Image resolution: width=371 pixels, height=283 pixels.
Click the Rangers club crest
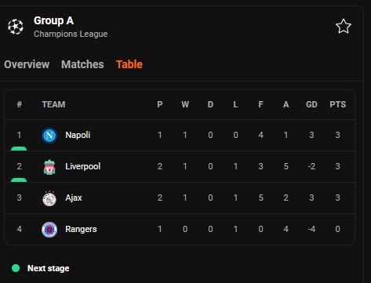coord(49,230)
